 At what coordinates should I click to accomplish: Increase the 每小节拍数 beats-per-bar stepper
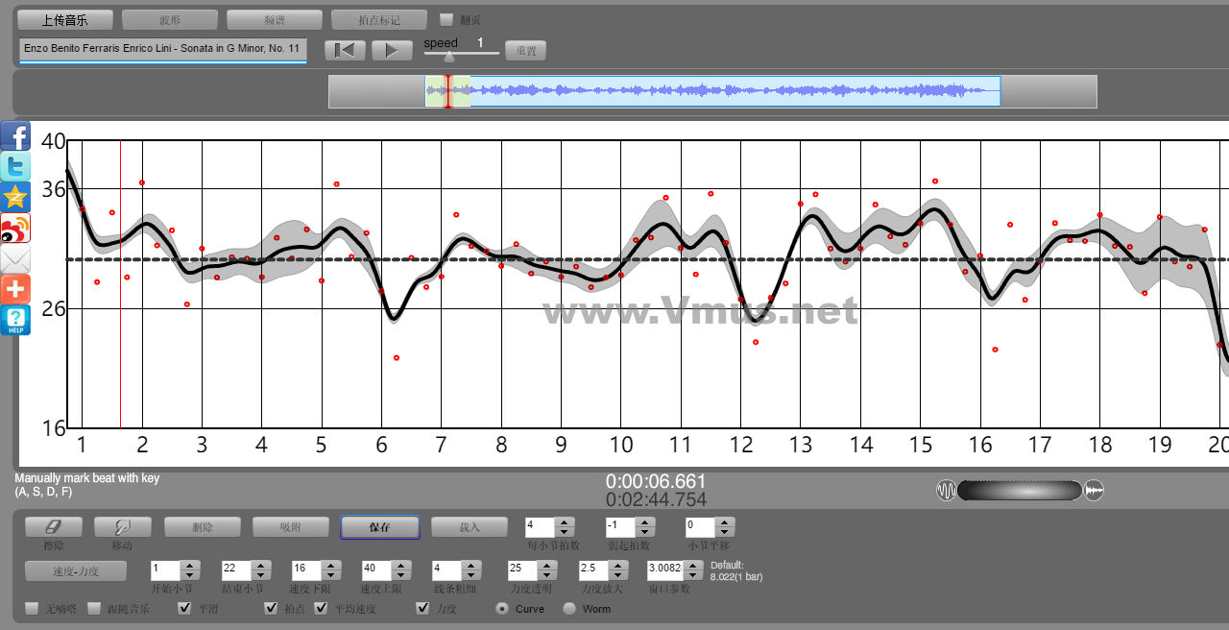(x=565, y=522)
